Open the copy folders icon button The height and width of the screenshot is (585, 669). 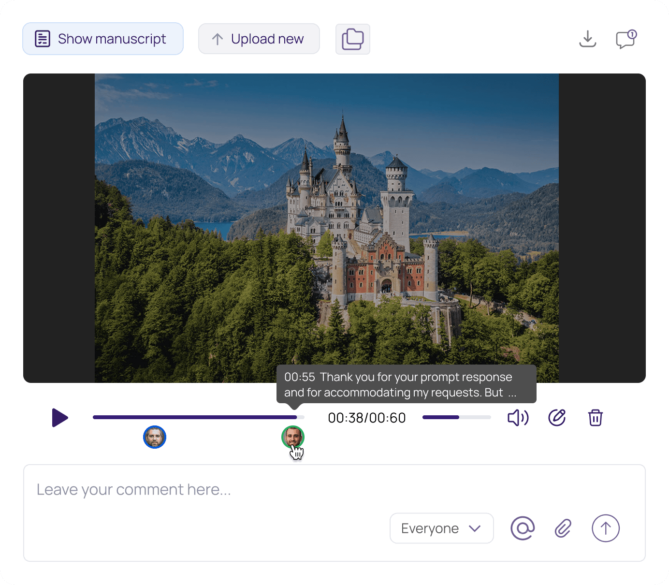coord(353,39)
